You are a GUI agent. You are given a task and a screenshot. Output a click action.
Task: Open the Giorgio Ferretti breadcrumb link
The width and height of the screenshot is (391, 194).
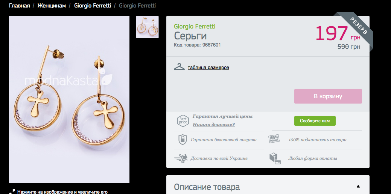click(x=93, y=6)
